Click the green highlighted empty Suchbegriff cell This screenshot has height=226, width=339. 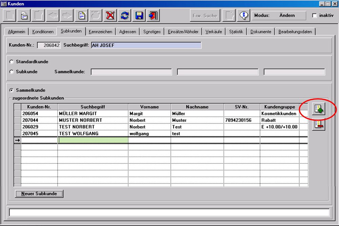click(93, 140)
